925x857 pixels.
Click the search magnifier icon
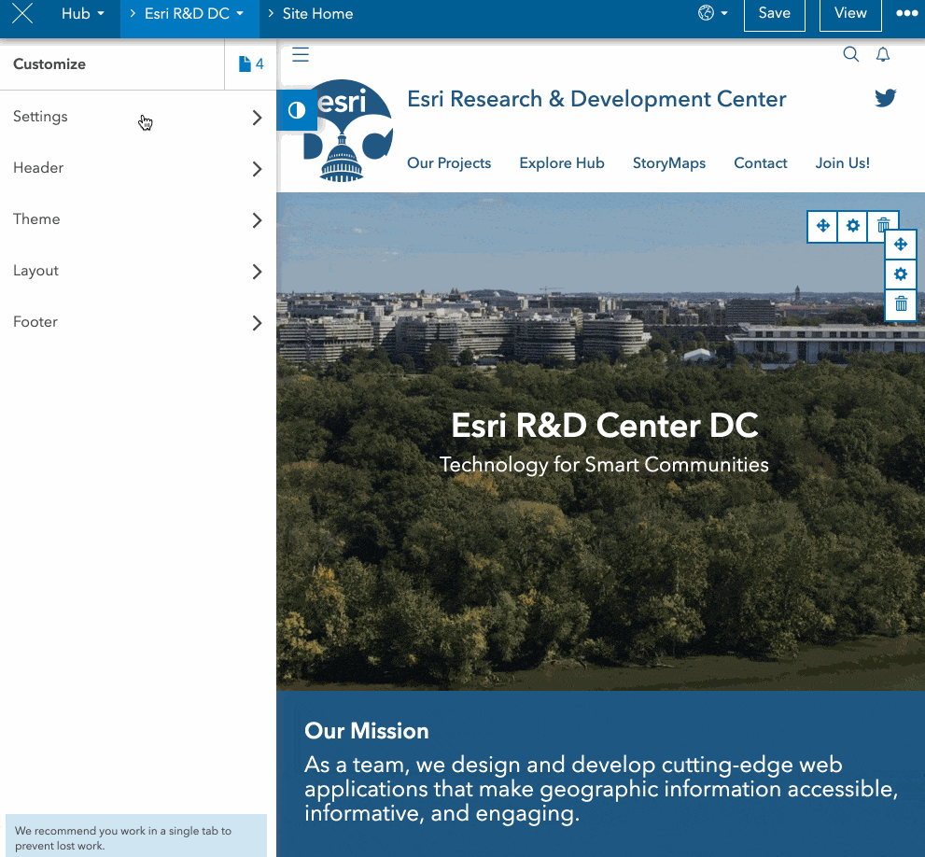pyautogui.click(x=850, y=54)
